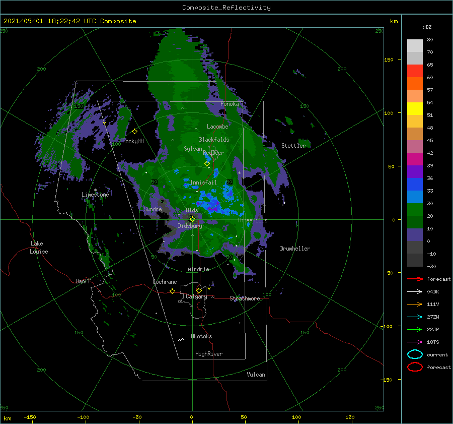Select the Calgary city label

point(196,296)
